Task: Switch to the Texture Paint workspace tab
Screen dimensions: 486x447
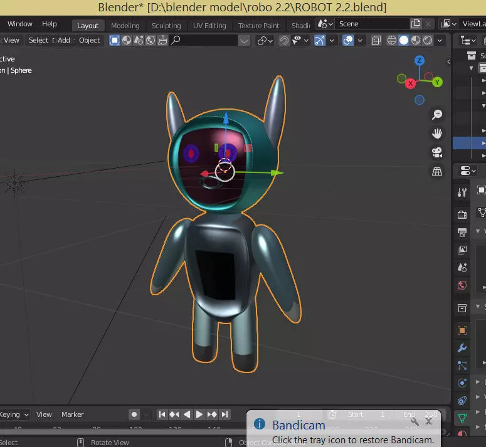Action: 258,26
